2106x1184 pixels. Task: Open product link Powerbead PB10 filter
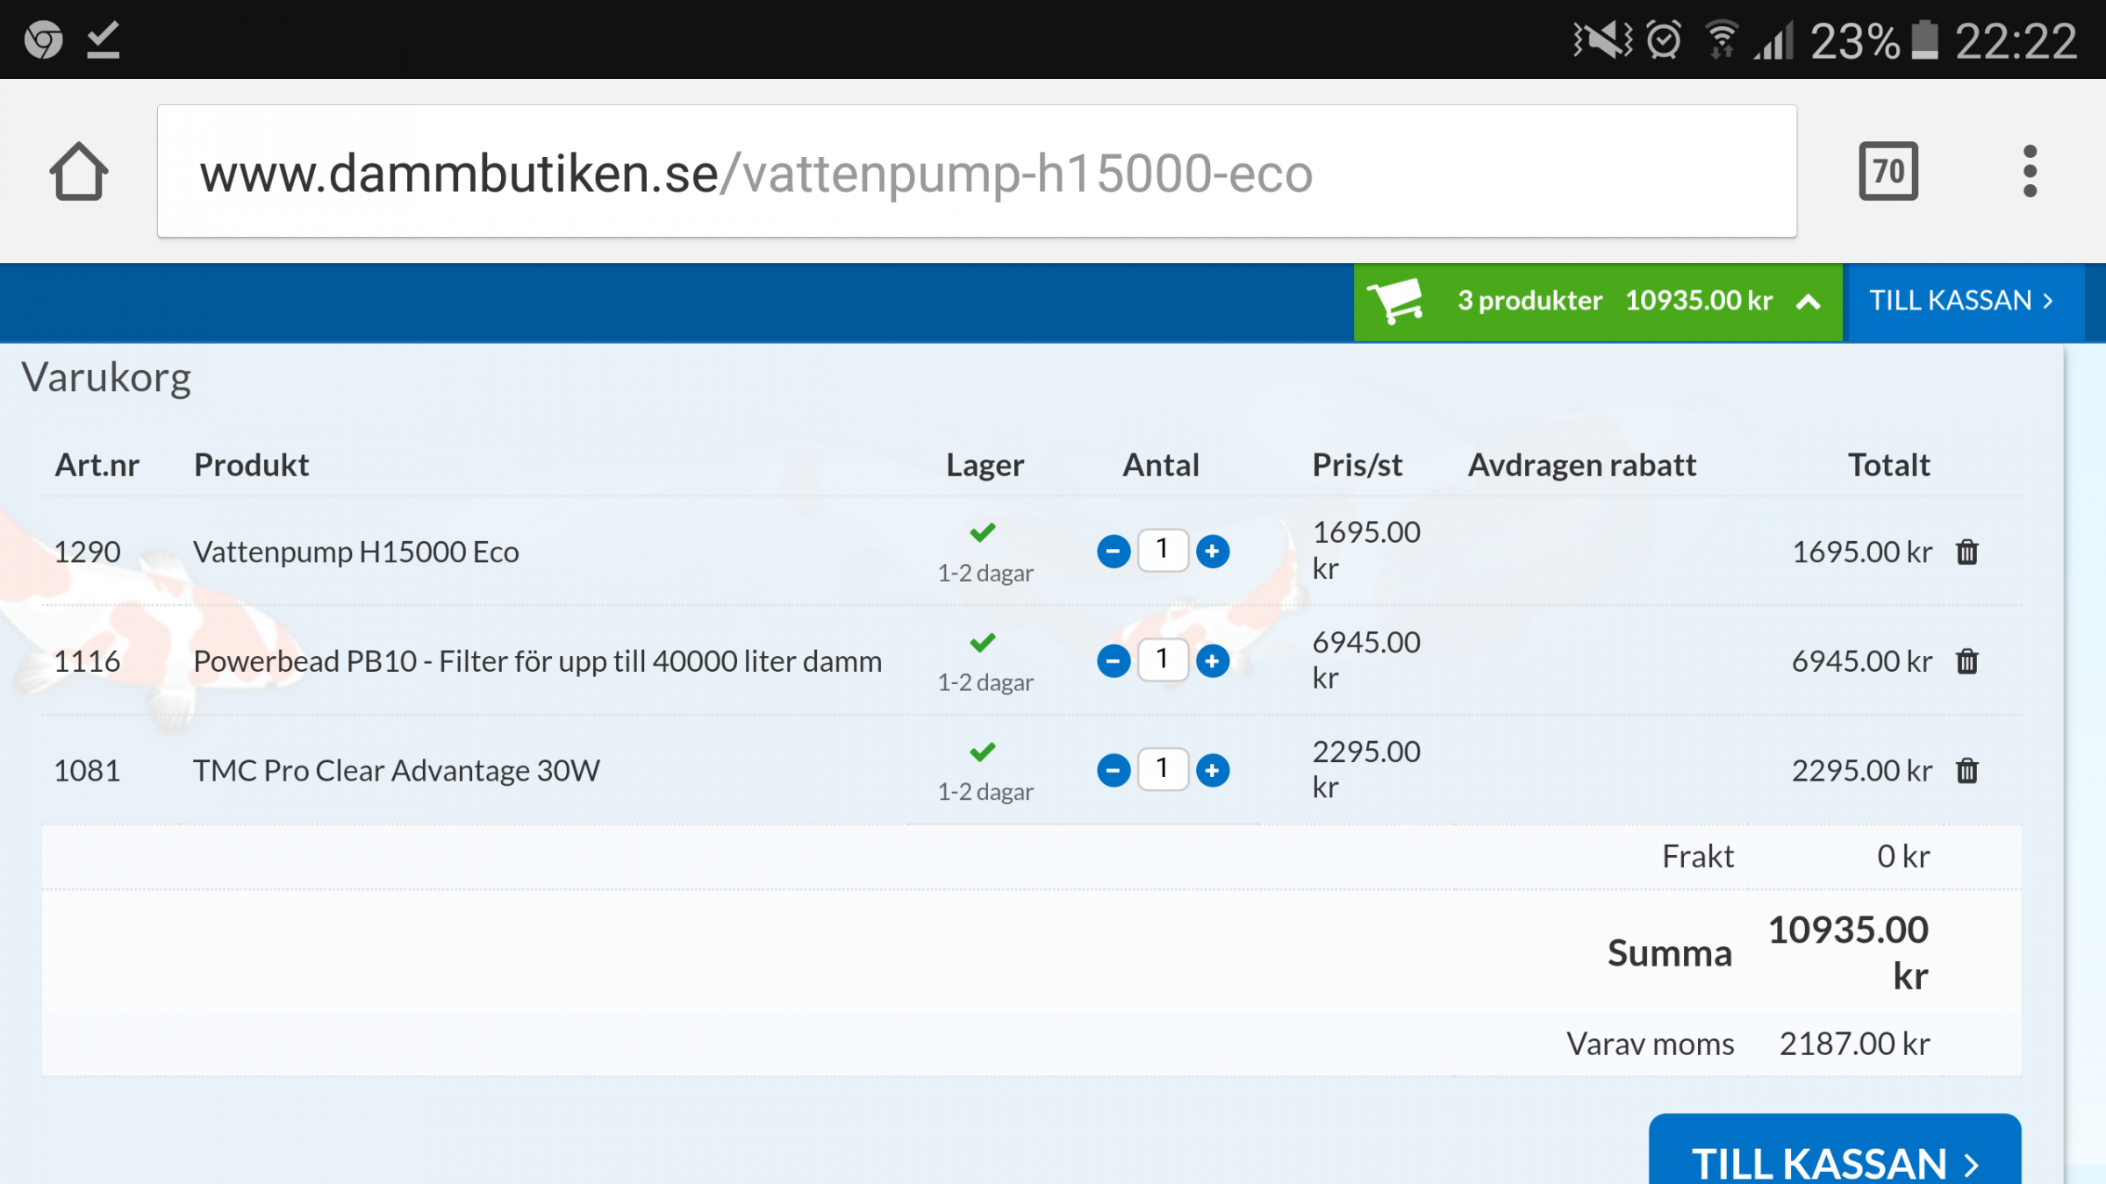537,661
